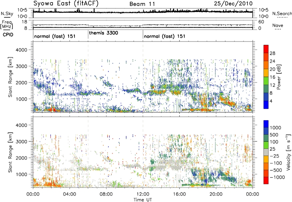
Task: Click the gray band in Velocity colorbar
Action: (x=266, y=152)
